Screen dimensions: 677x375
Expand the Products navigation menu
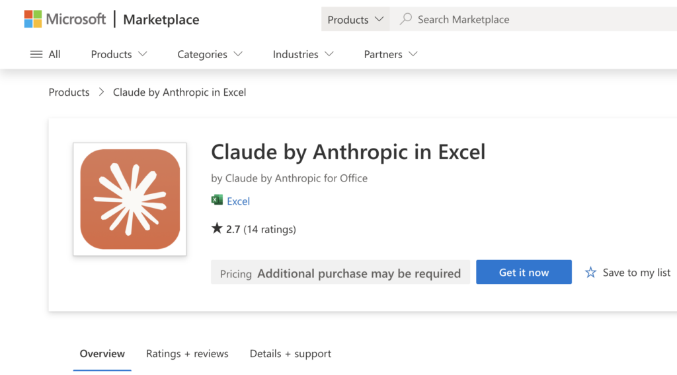pyautogui.click(x=119, y=54)
